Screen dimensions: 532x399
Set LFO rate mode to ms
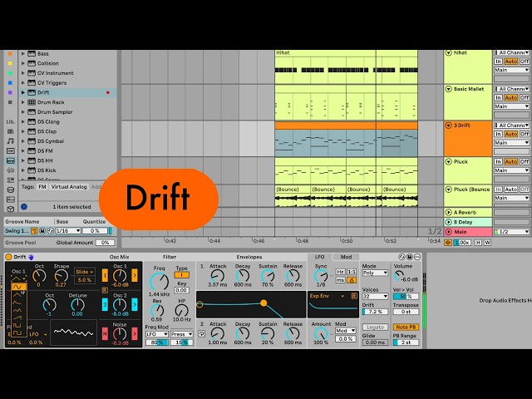[x=340, y=280]
